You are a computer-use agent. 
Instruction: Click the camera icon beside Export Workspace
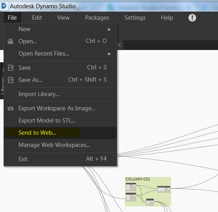10,109
